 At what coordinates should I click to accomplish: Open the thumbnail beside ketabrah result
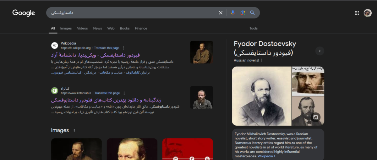tap(201, 97)
